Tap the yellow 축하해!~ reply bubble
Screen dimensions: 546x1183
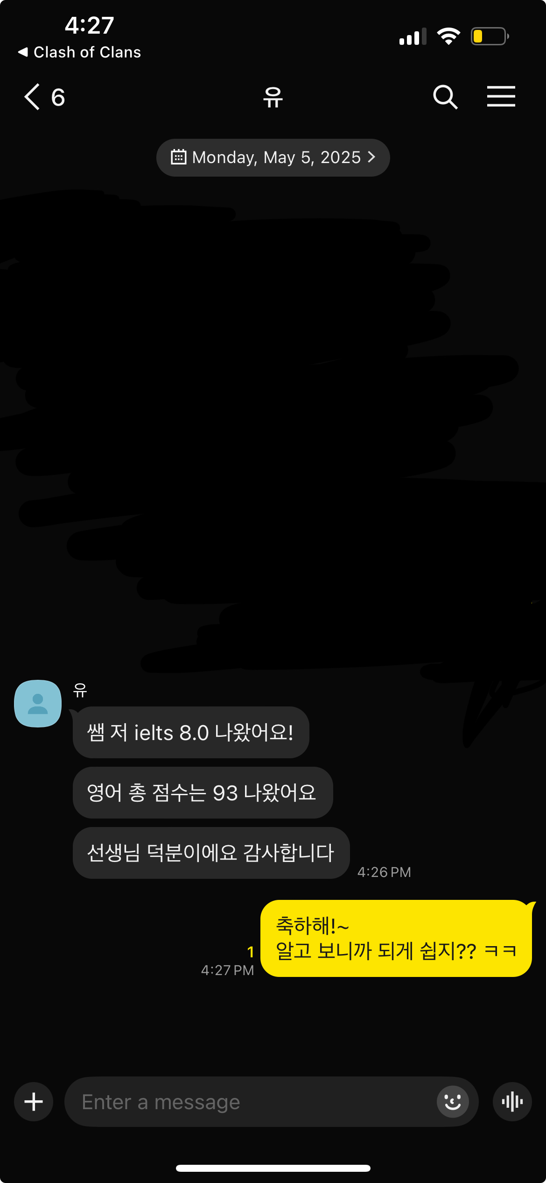(x=396, y=938)
